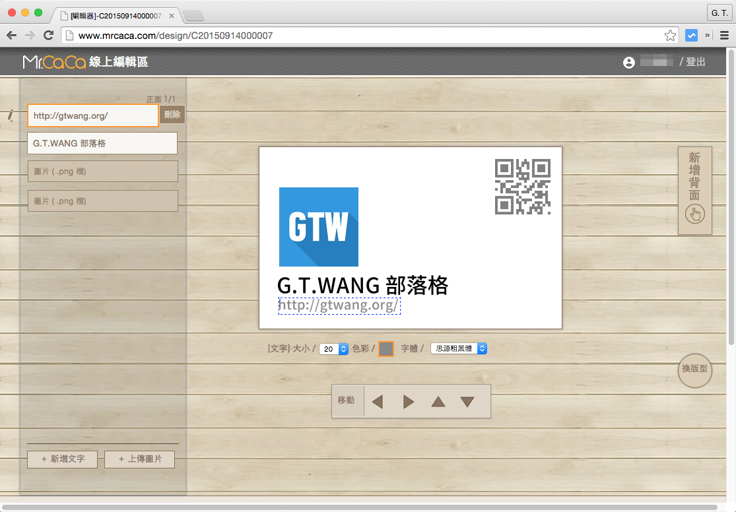Bookmark page with the star icon
736x512 pixels.
(670, 36)
